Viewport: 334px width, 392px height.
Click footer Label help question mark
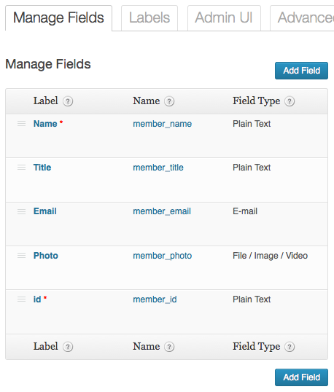(x=68, y=347)
